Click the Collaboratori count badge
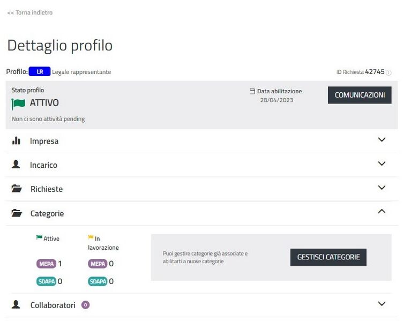Screen dimensions: 403x321 click(85, 305)
